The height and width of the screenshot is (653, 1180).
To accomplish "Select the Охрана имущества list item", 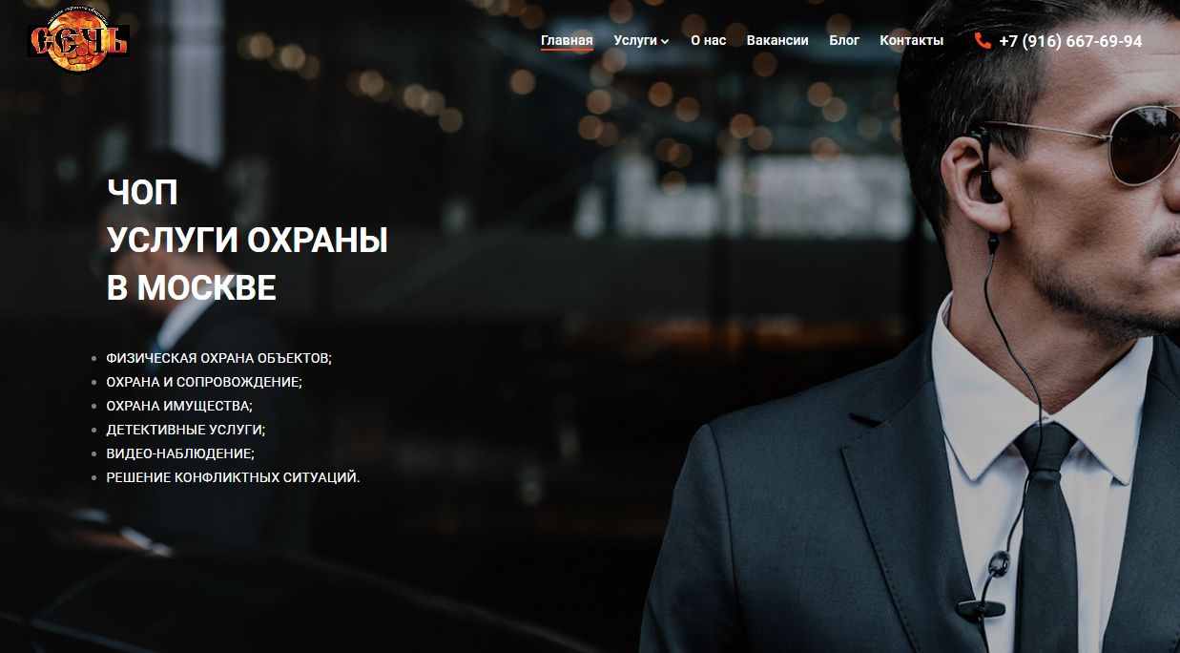I will (179, 406).
